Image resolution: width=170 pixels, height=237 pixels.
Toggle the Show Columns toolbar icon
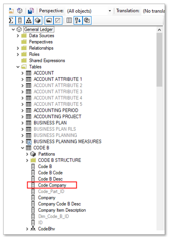click(20, 20)
